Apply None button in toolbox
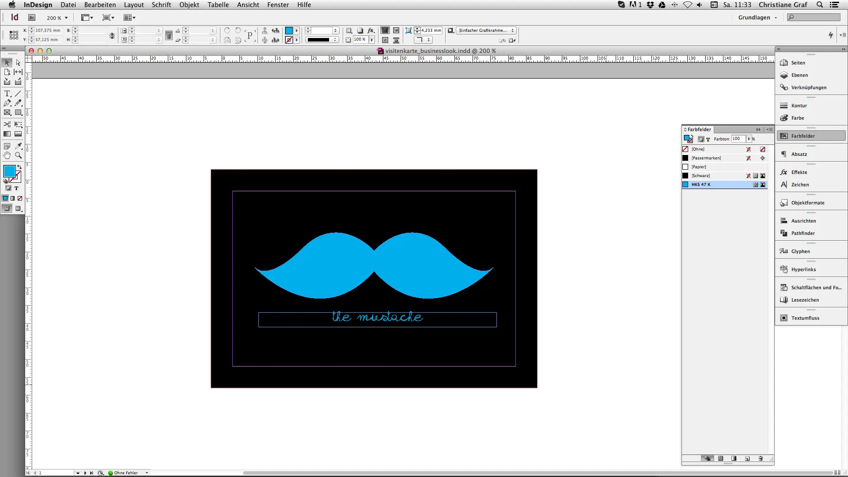848x477 pixels. 20,198
